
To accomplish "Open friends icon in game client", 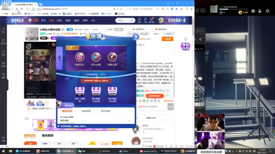I will pyautogui.click(x=260, y=11).
